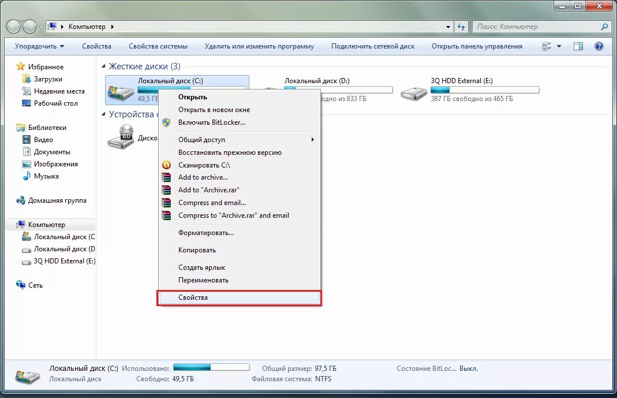Open the Help question mark icon
Image resolution: width=617 pixels, height=398 pixels.
pos(599,46)
